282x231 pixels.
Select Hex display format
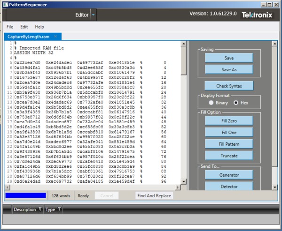tap(235, 103)
